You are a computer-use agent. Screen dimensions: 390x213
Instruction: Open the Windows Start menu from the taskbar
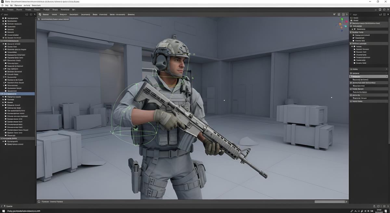point(3,211)
